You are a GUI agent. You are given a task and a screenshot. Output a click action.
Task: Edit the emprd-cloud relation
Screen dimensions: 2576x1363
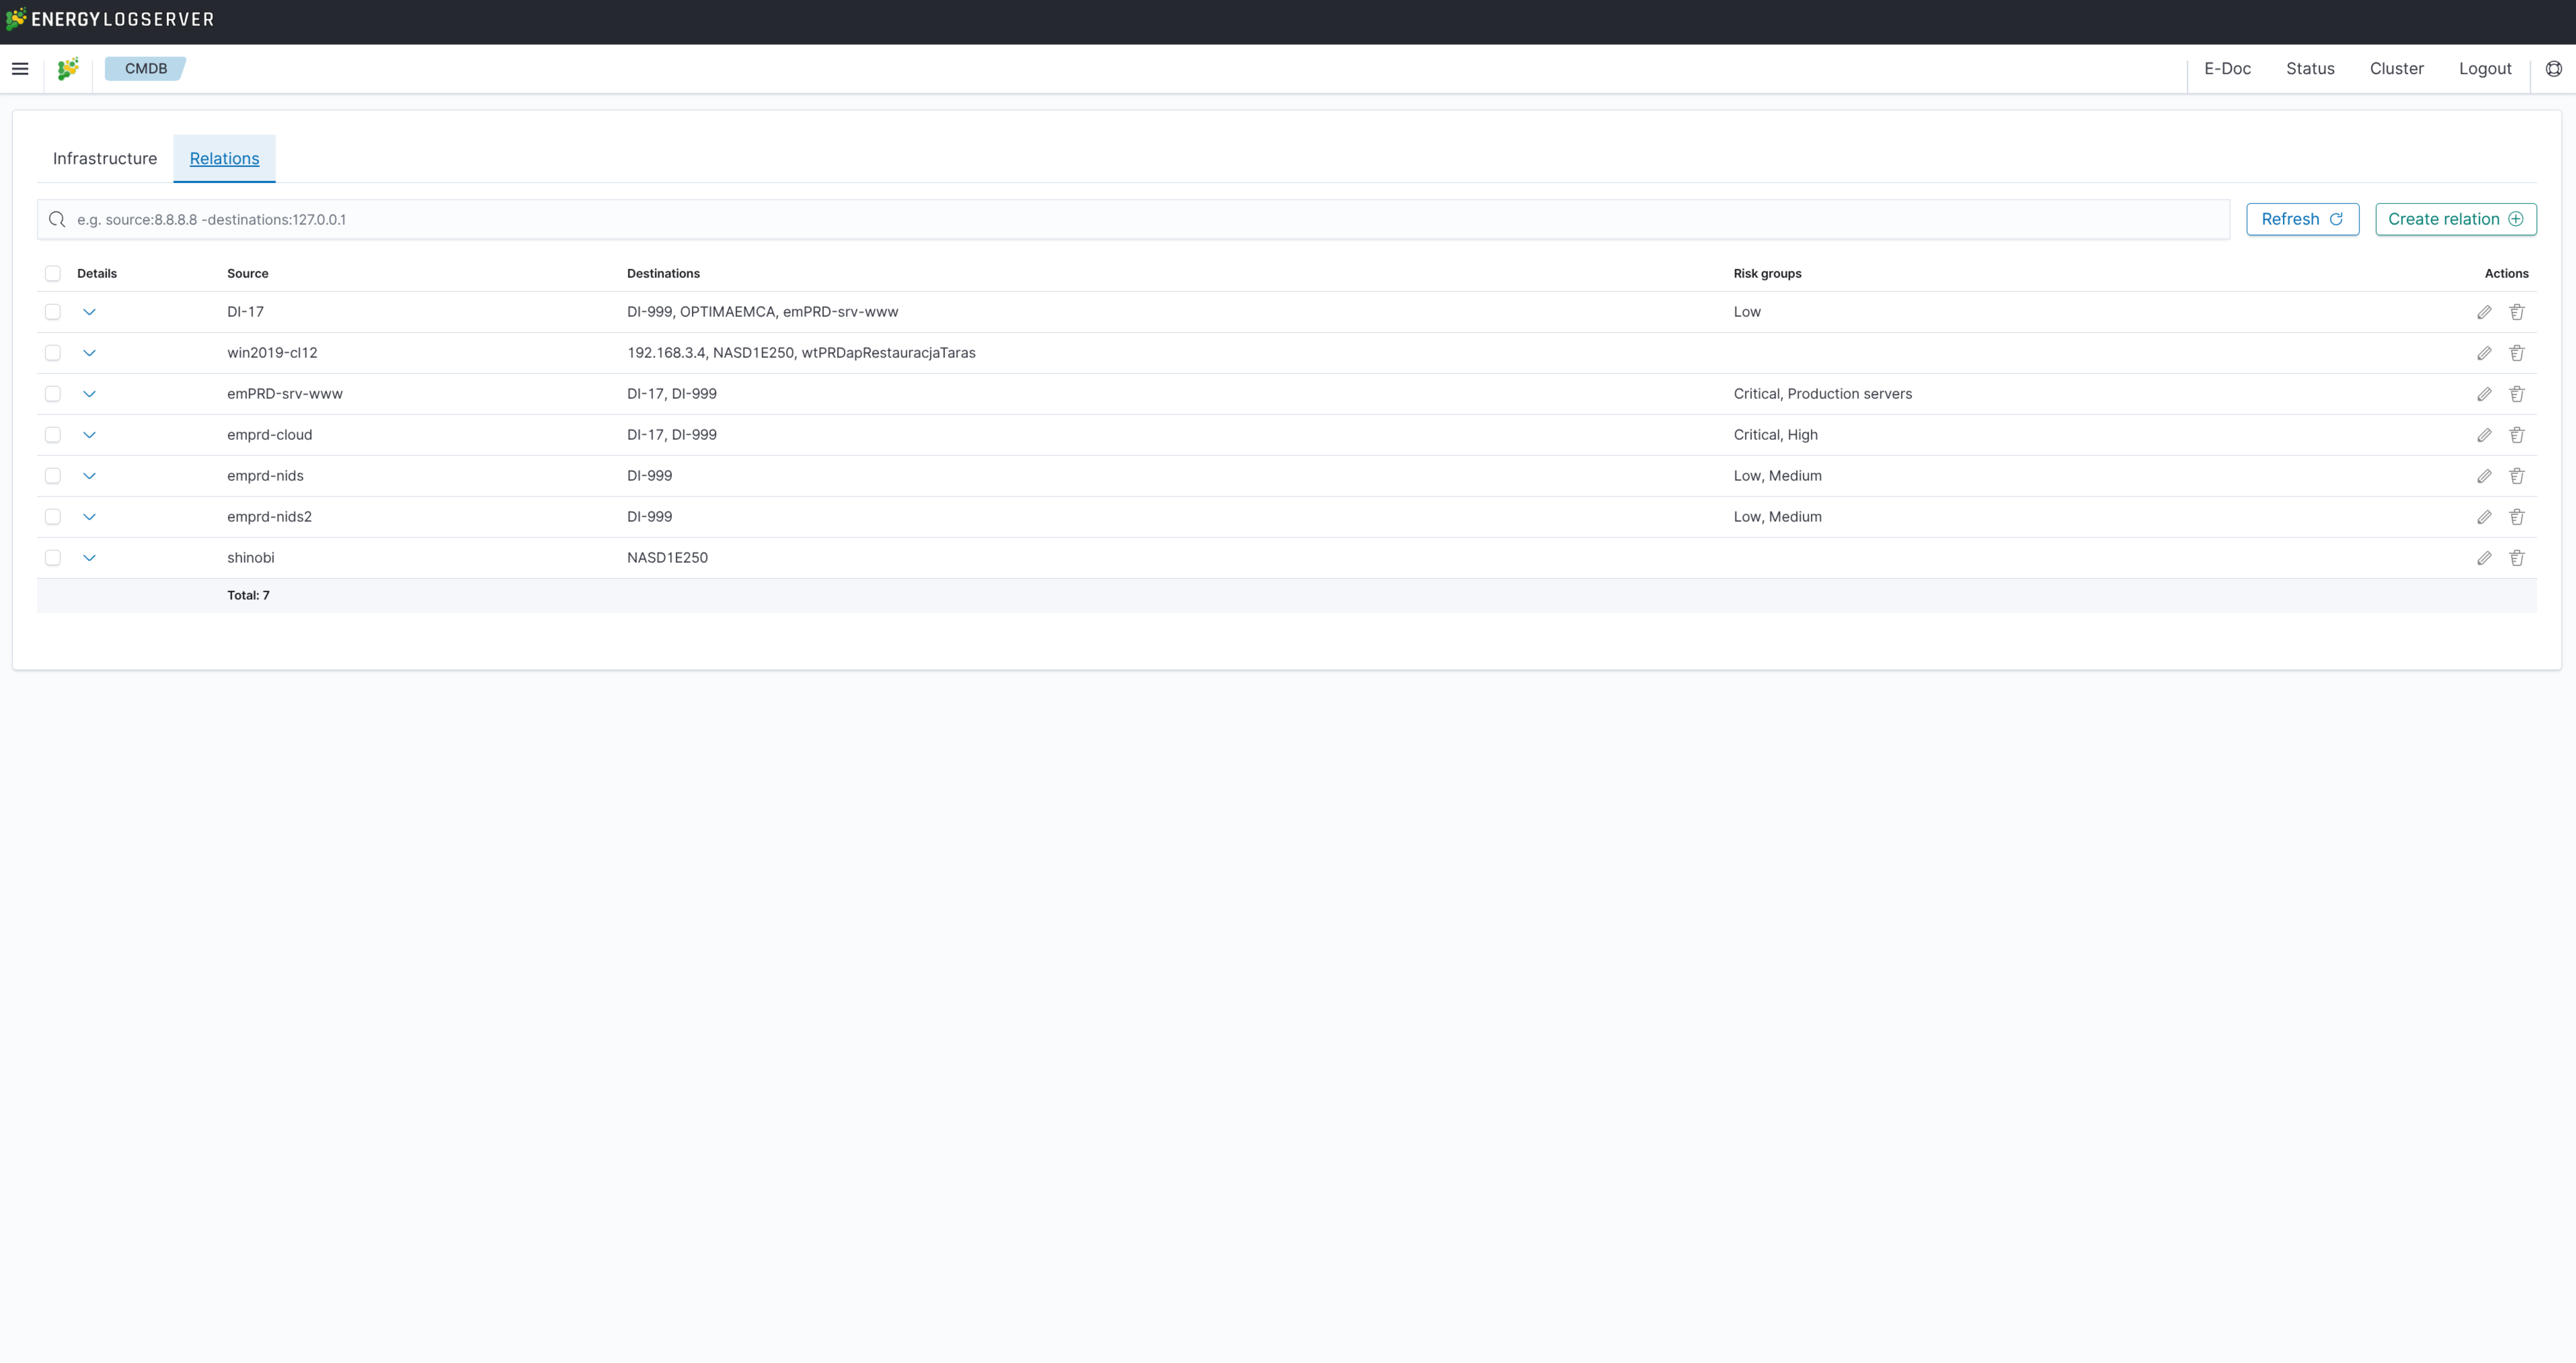2484,434
